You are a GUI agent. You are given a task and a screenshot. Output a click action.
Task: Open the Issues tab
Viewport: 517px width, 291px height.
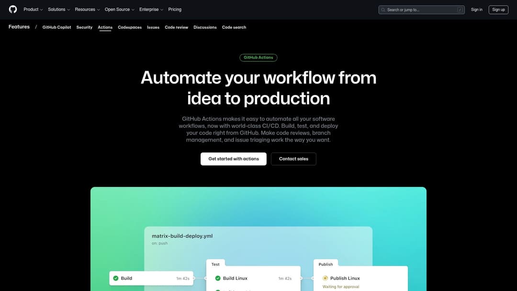point(153,27)
